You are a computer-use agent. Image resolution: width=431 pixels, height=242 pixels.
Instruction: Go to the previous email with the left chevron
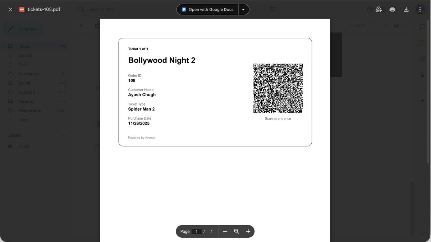(375, 26)
